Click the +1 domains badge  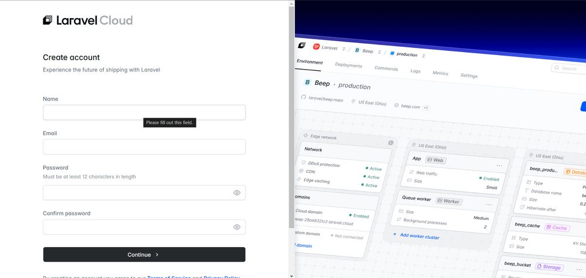click(x=426, y=108)
